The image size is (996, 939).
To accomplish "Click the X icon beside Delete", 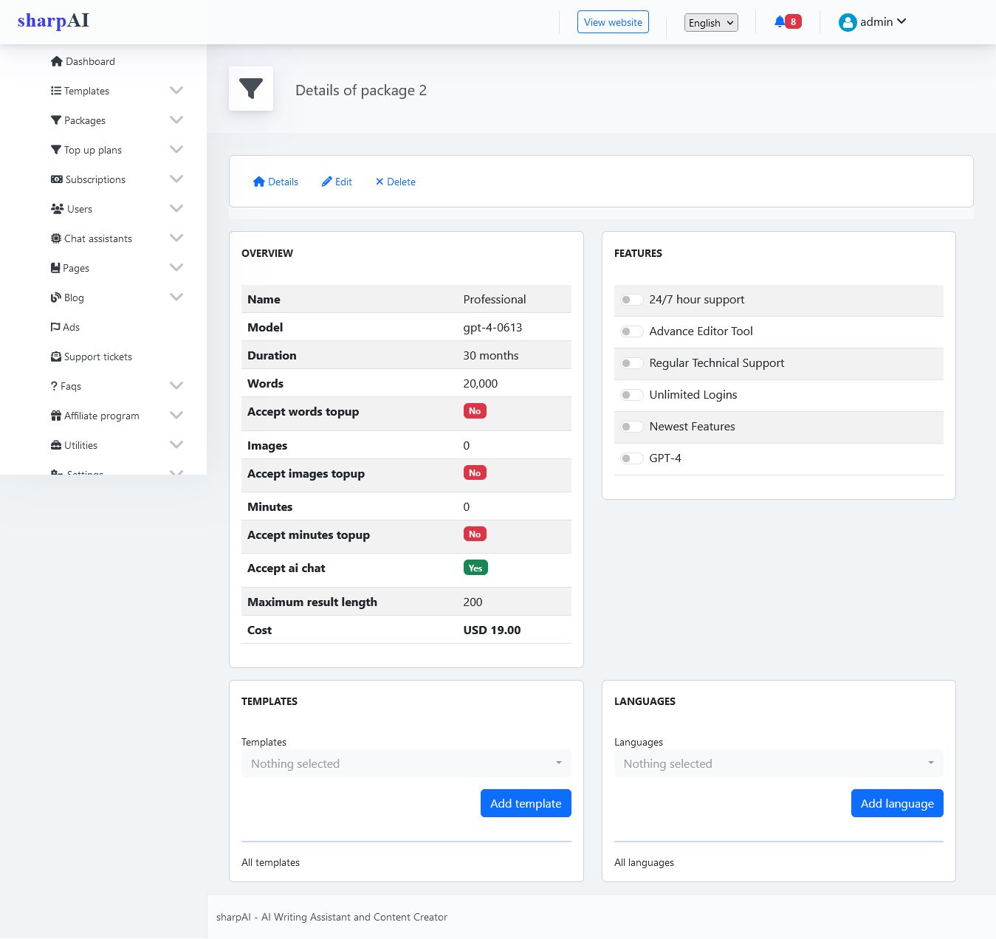I will (x=379, y=182).
